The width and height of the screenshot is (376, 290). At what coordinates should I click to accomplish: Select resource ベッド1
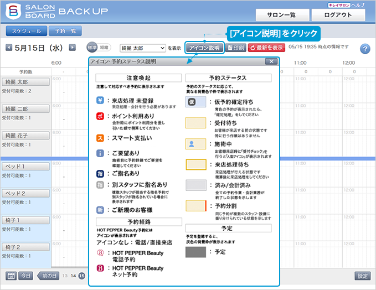[x=25, y=167]
